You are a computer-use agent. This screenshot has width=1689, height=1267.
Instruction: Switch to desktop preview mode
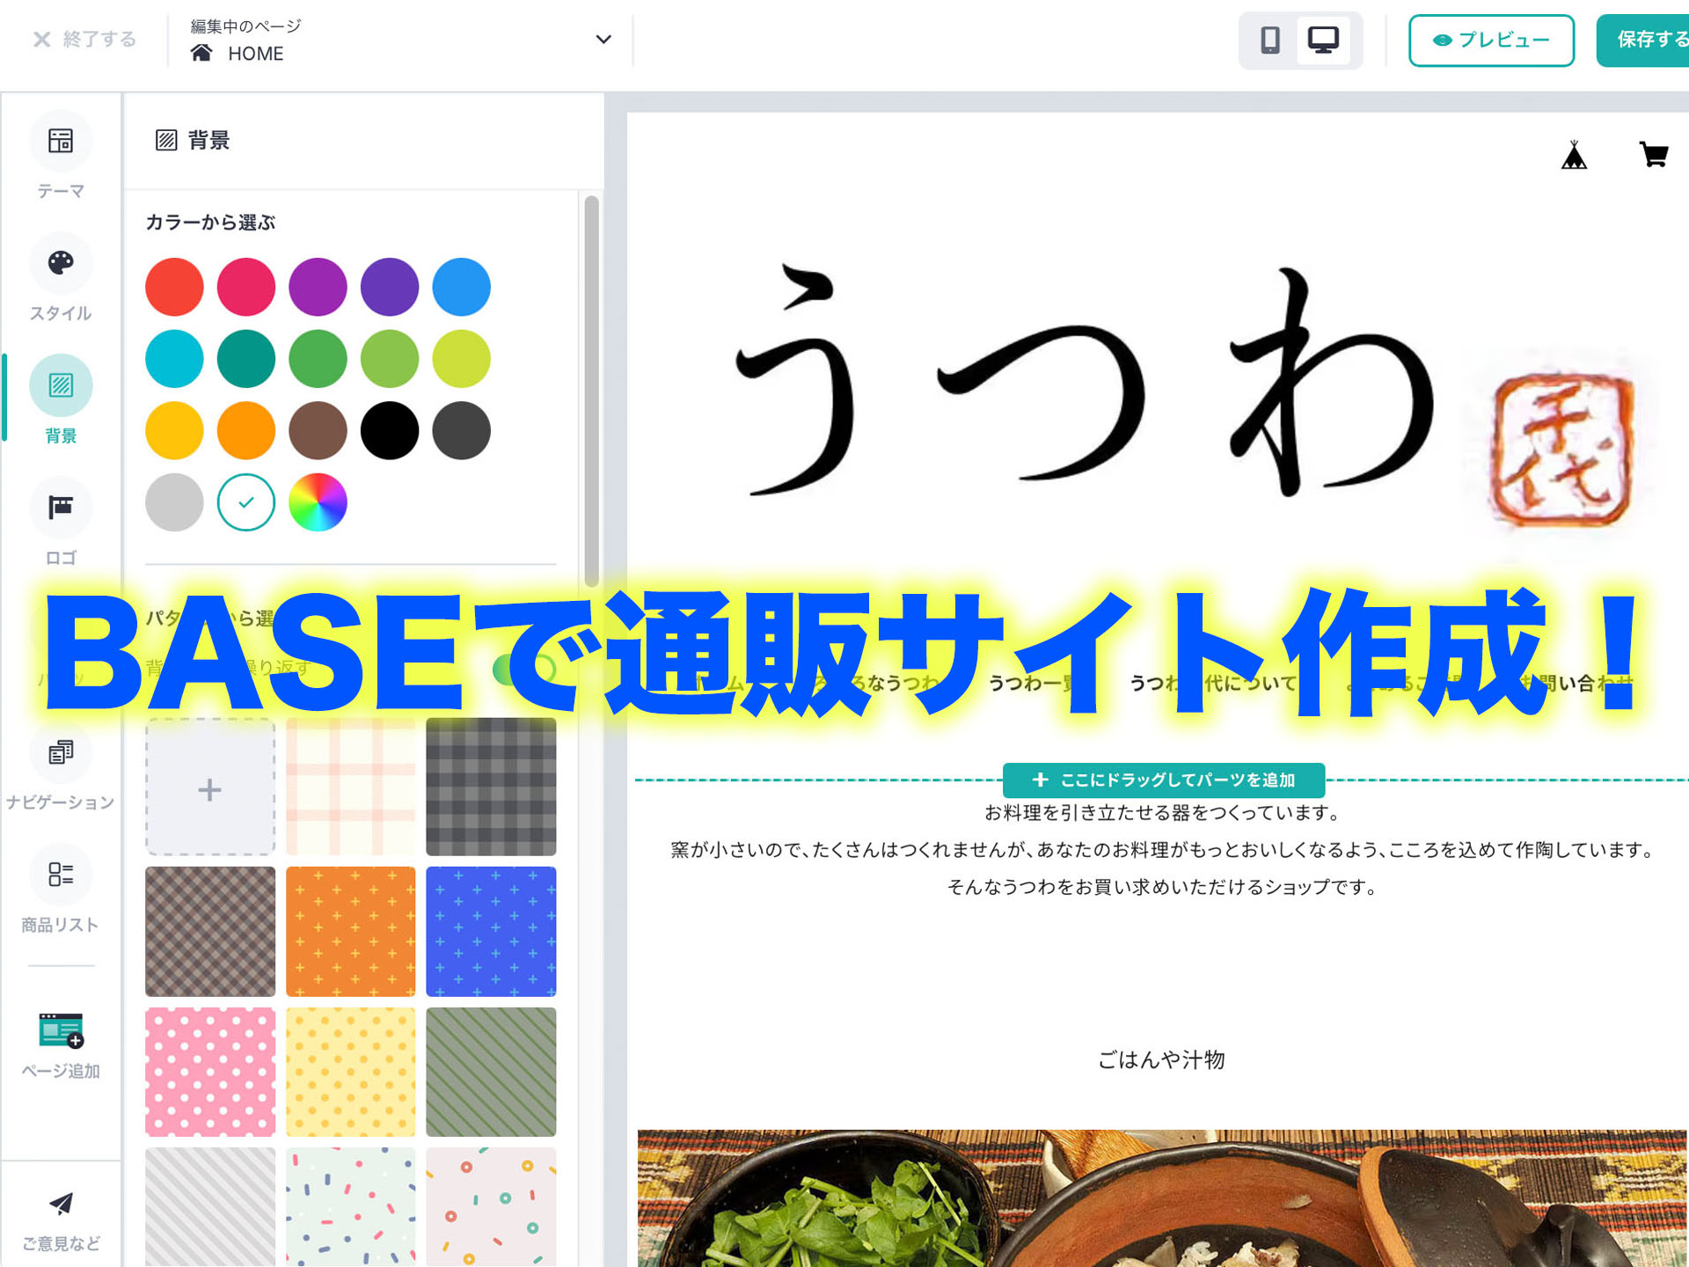click(1323, 40)
